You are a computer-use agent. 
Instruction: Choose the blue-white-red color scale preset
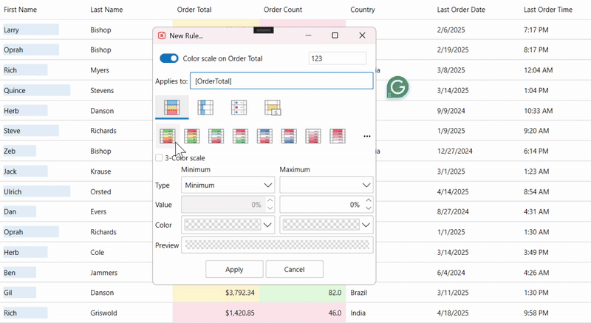[x=265, y=136]
